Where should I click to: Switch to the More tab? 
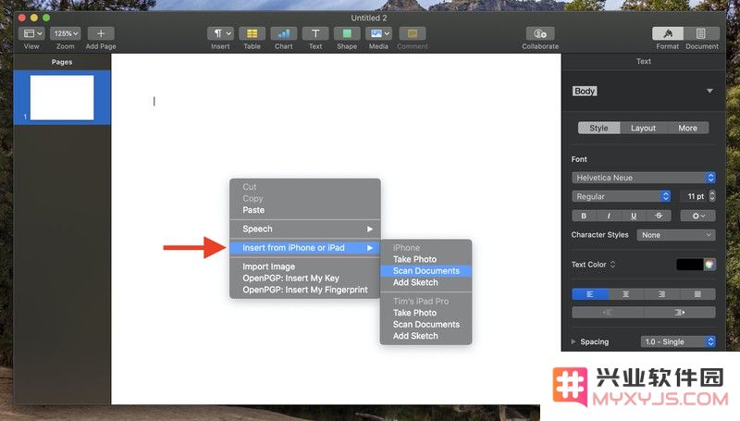[687, 128]
